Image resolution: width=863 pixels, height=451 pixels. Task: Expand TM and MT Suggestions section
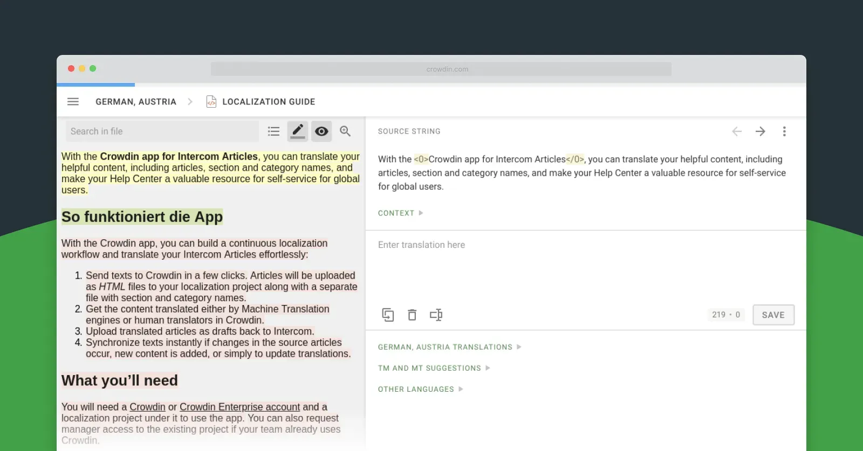(434, 368)
